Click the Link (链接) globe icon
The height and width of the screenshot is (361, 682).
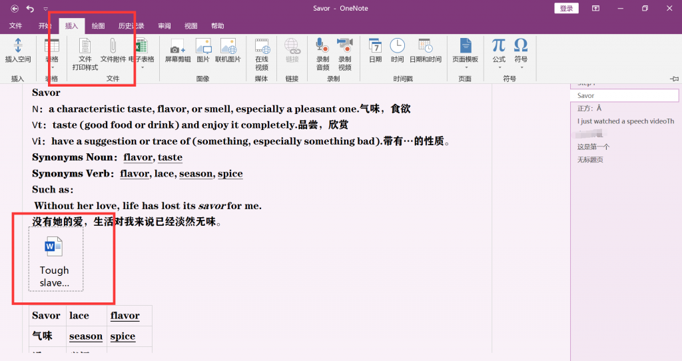pos(292,46)
